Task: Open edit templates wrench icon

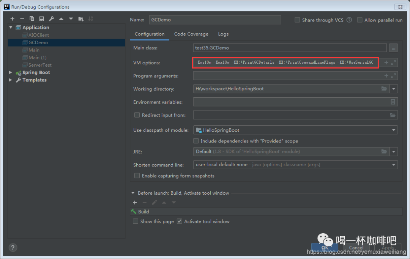Action: coord(52,19)
